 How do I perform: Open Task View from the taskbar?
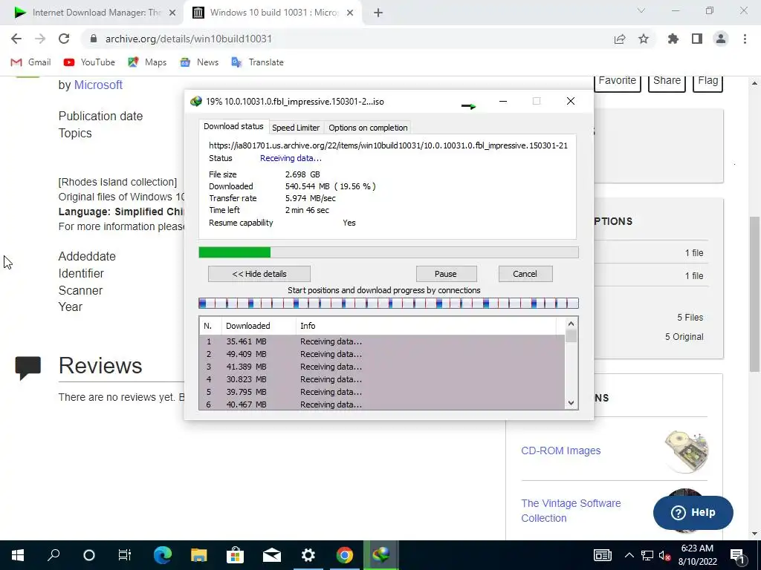click(125, 555)
